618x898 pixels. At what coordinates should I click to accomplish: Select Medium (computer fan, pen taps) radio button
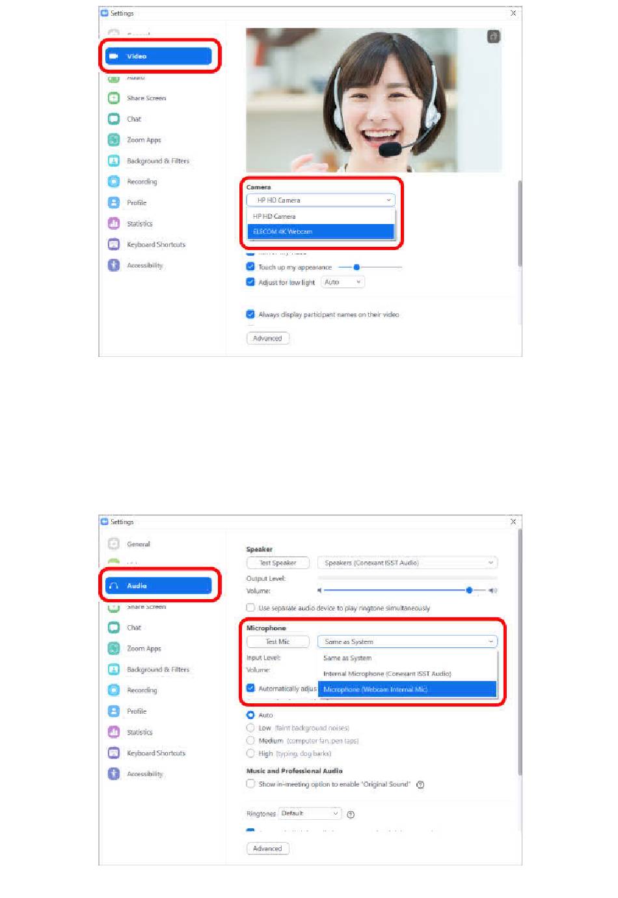(x=250, y=740)
